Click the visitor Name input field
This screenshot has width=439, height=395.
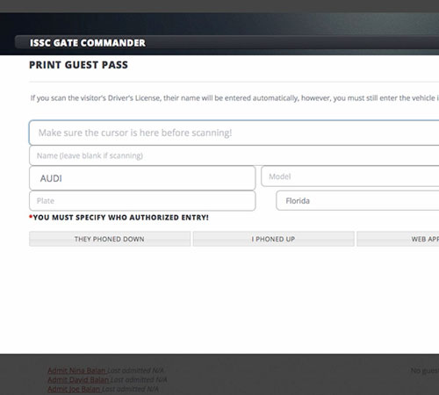click(234, 155)
